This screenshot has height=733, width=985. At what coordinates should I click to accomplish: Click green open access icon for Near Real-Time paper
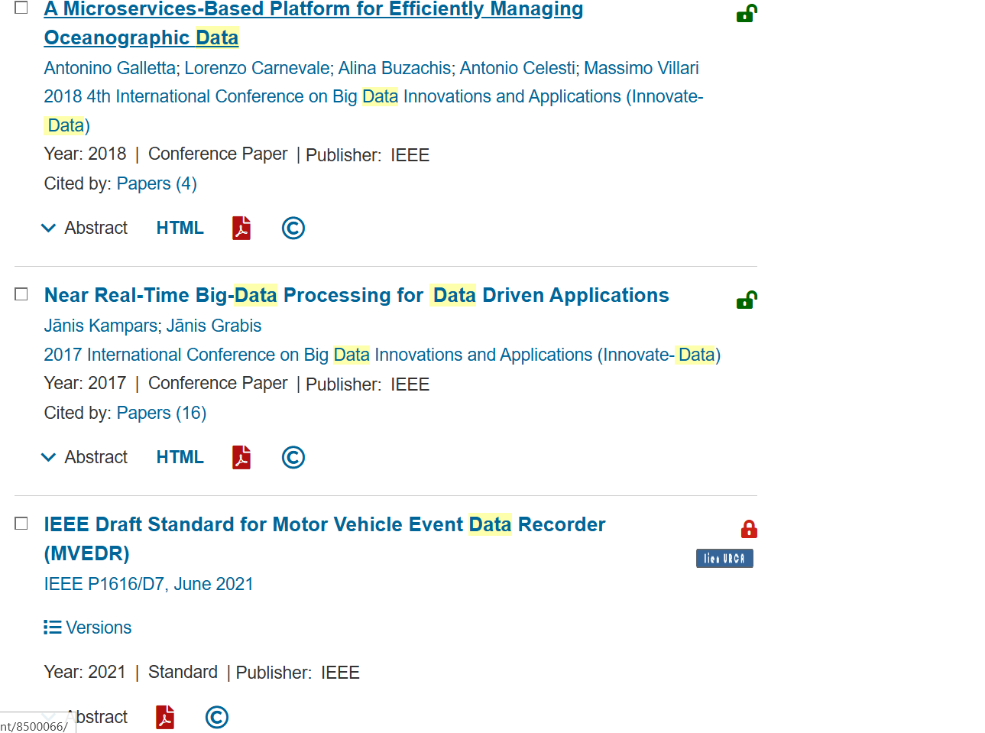click(747, 300)
